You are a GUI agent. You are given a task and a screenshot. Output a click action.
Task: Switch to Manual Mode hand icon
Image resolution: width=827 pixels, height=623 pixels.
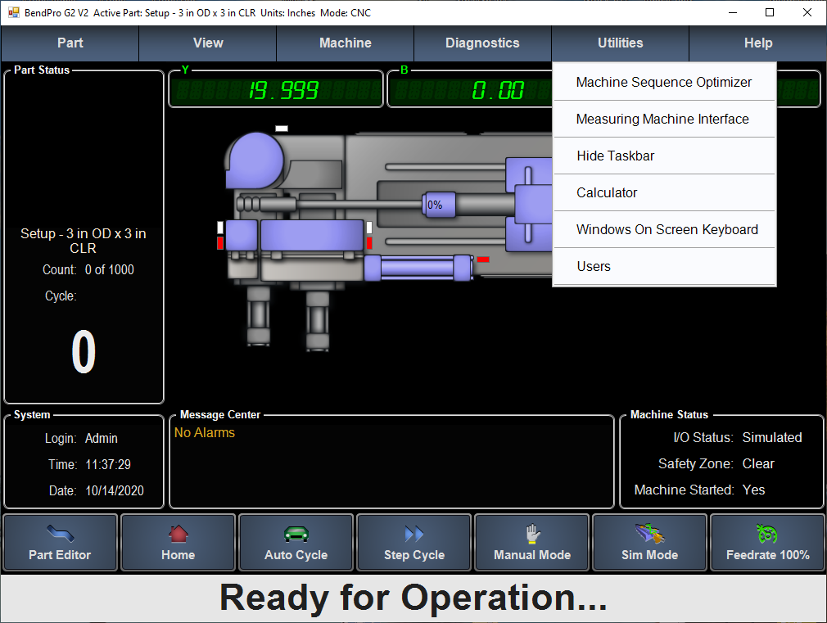click(532, 534)
